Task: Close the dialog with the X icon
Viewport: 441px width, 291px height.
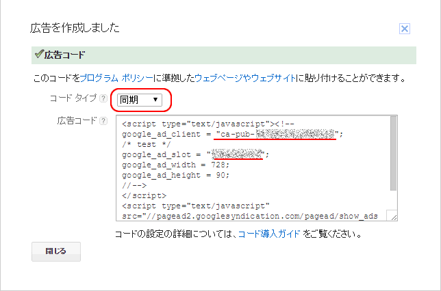Action: tap(404, 29)
